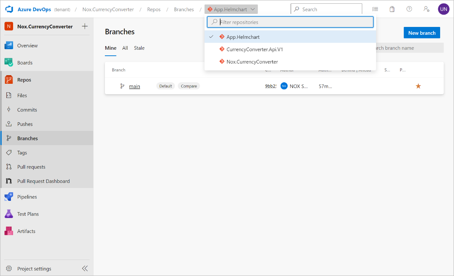This screenshot has height=276, width=454.
Task: Switch to the Mine tab
Action: click(111, 48)
